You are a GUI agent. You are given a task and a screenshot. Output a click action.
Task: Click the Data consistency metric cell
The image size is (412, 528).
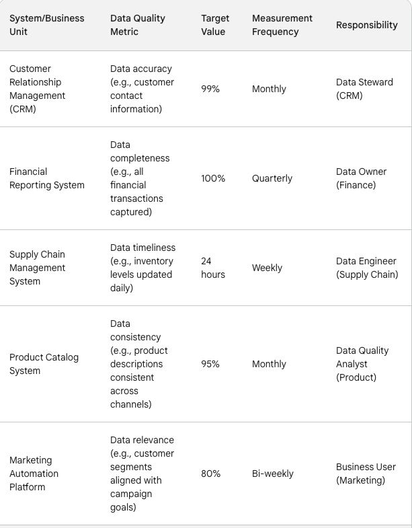tap(139, 364)
